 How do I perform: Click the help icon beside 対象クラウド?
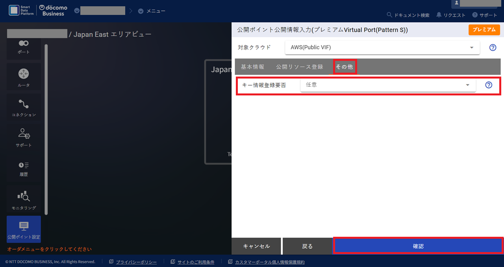[x=492, y=48]
